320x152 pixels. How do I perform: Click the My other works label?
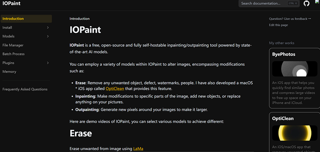point(282,43)
